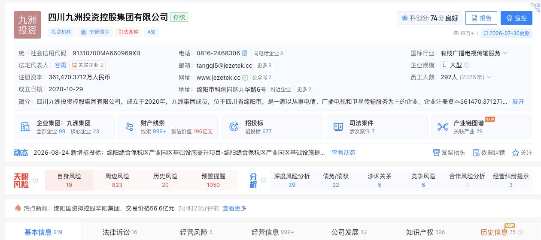Click the 热点新闻 flame icon
The image size is (541, 240).
pyautogui.click(x=18, y=208)
